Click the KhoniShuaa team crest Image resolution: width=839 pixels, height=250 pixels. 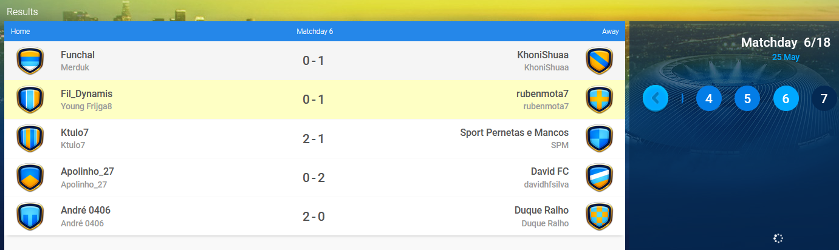point(599,61)
